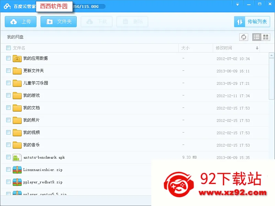Image resolution: width=275 pixels, height=206 pixels.
Task: Select the 我的音乐 file name
Action: coord(31,145)
